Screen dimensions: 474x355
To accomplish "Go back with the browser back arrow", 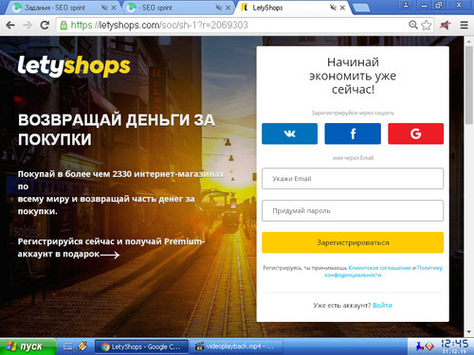I will point(10,26).
